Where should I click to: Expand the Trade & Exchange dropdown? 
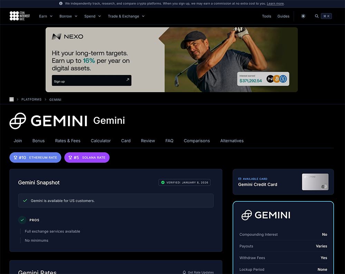[126, 16]
